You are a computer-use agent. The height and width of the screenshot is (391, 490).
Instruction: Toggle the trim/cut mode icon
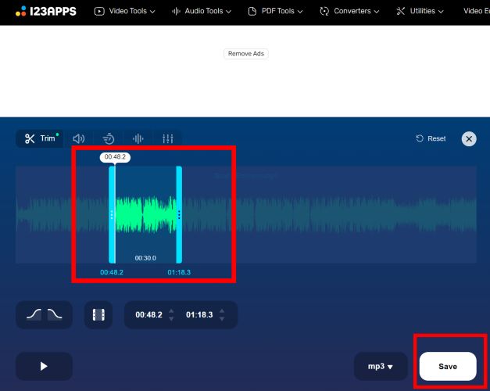[98, 314]
